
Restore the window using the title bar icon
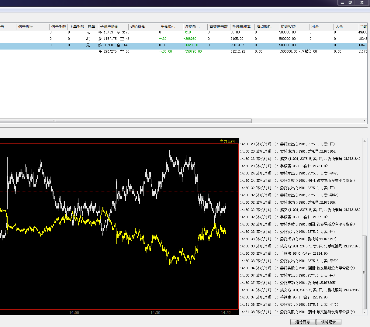coord(350,3)
